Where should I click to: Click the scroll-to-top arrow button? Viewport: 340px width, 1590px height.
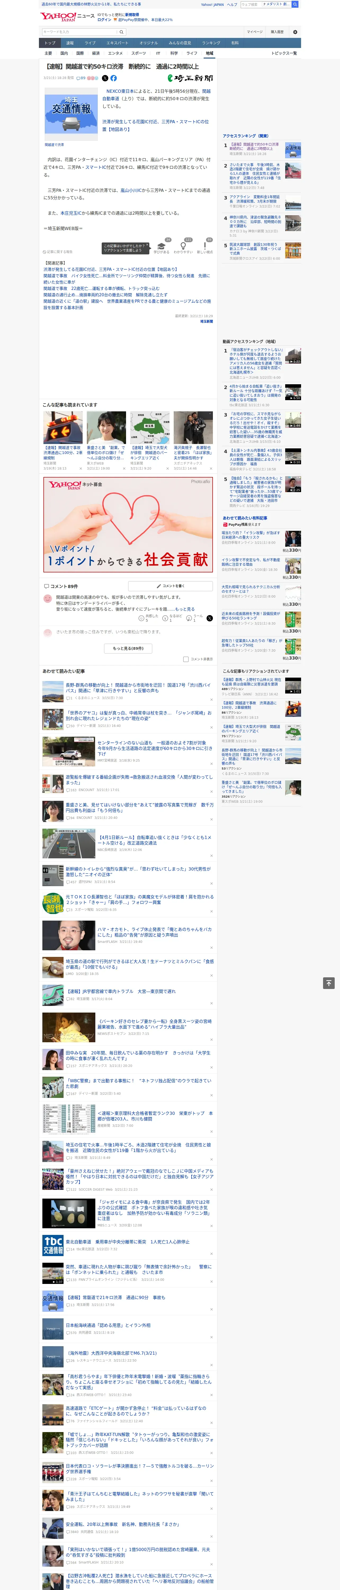pyautogui.click(x=329, y=983)
